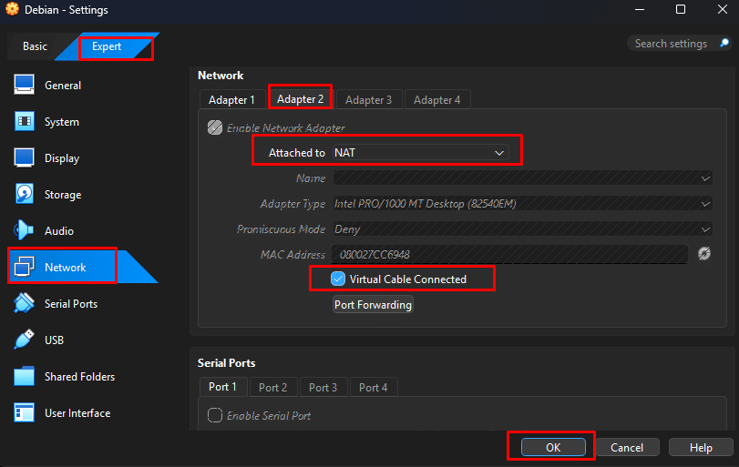Click the Port Forwarding button
The width and height of the screenshot is (739, 467).
(373, 305)
